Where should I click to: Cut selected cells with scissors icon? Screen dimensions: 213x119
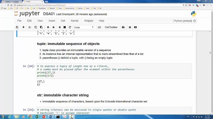coord(30,27)
